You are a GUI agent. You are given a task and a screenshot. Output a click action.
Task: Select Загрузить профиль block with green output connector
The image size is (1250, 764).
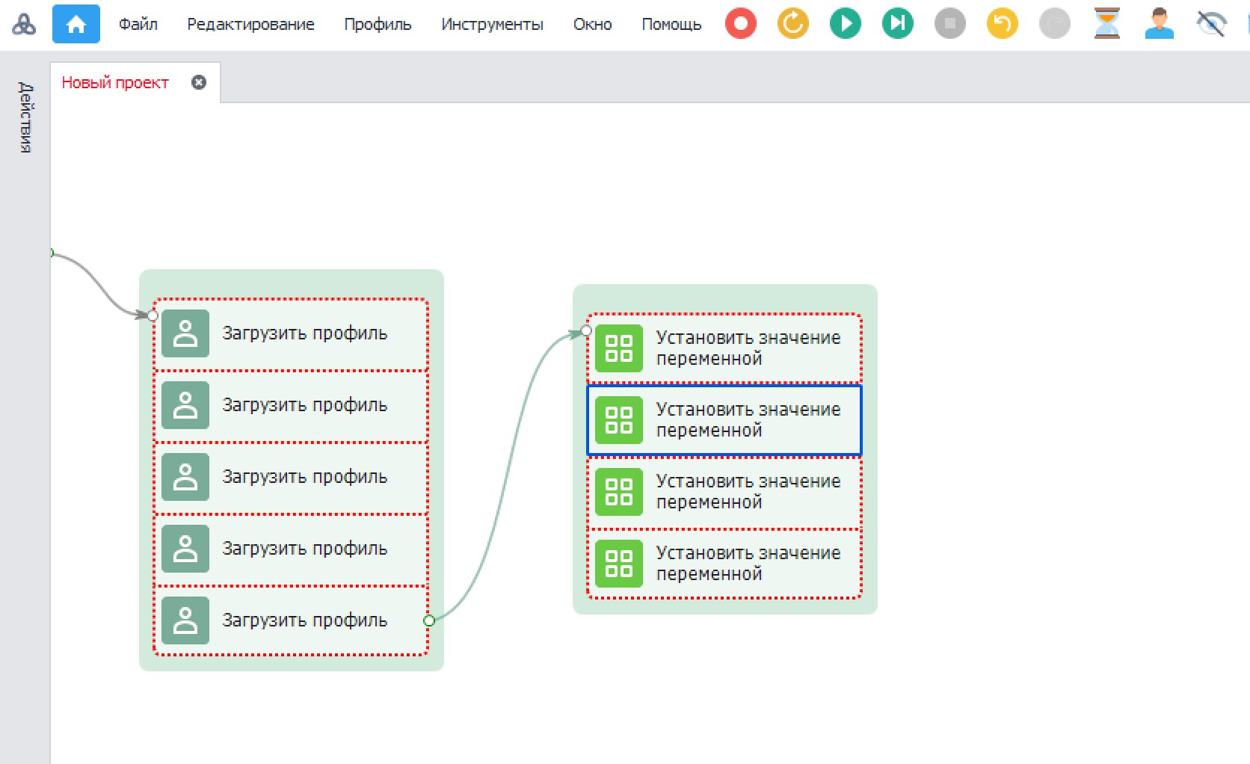(x=291, y=620)
